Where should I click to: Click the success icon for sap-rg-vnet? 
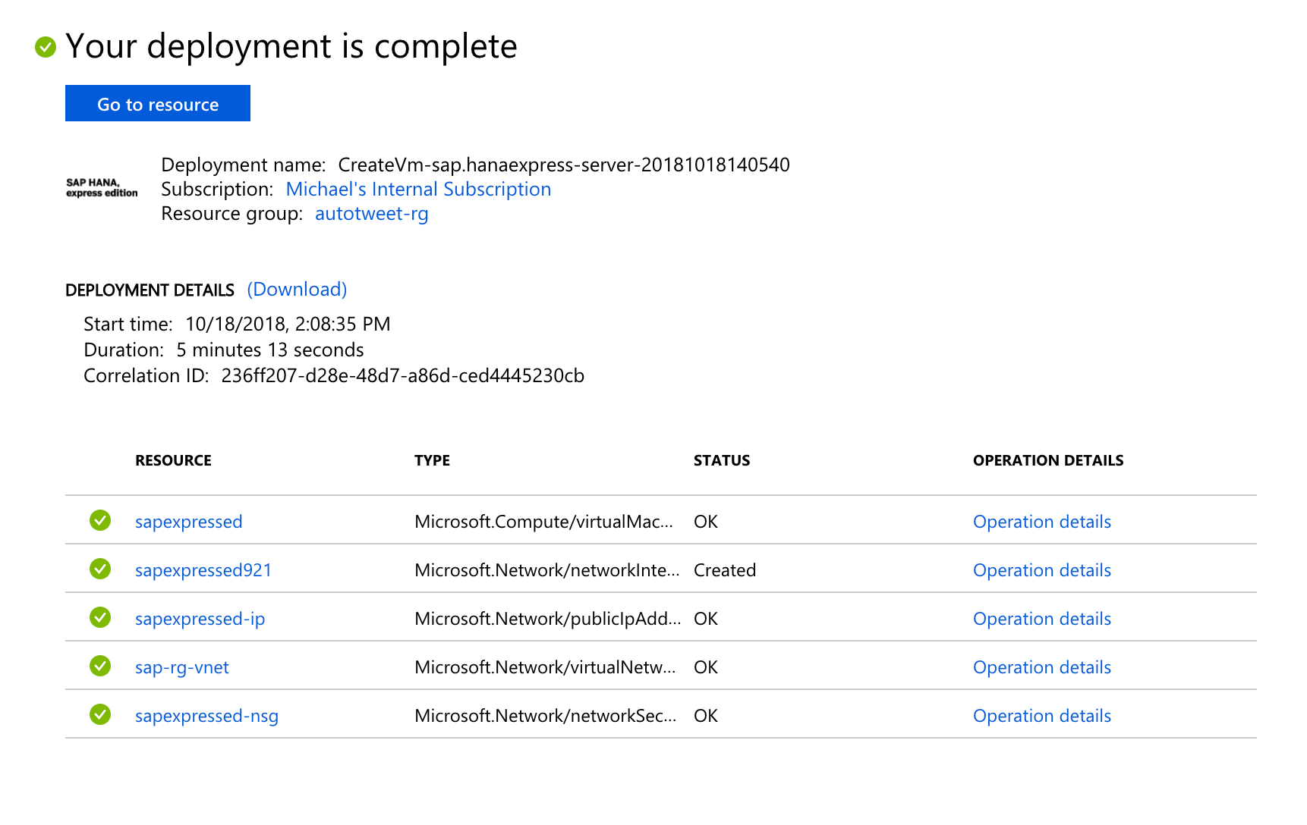tap(100, 666)
